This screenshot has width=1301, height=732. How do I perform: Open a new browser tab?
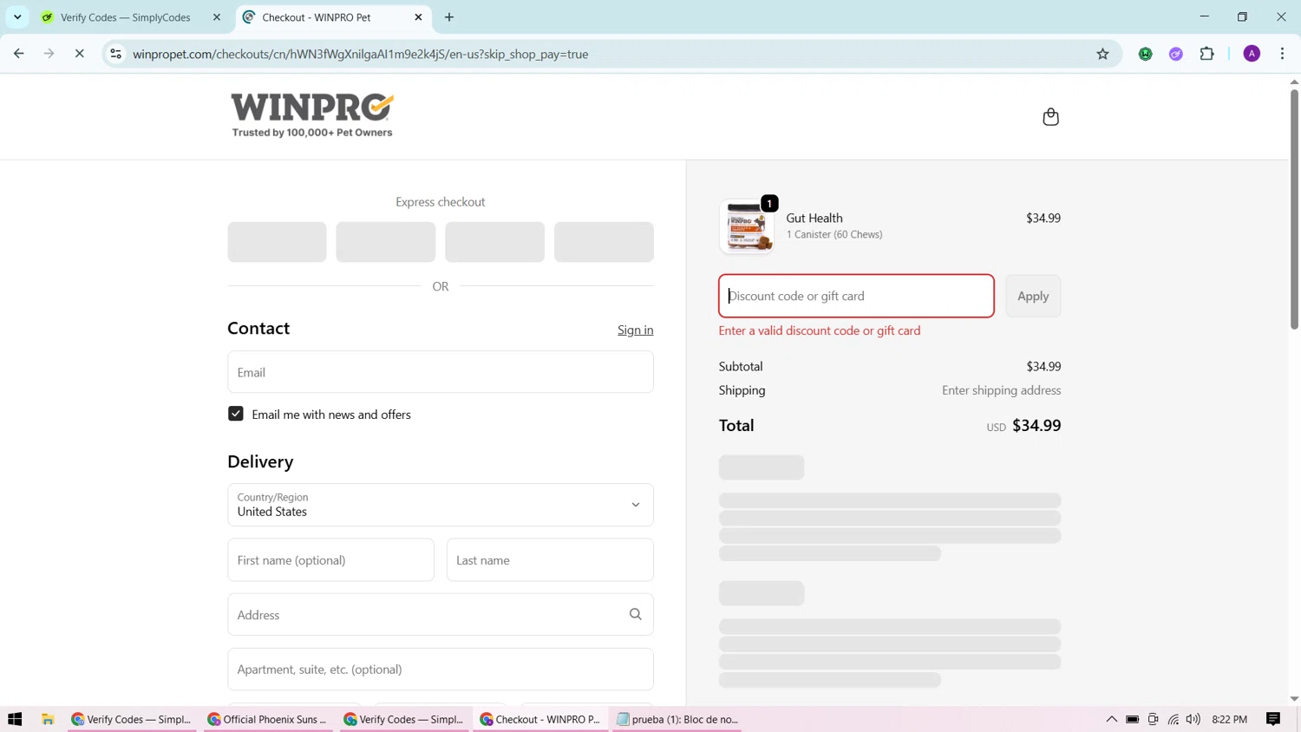coord(449,17)
